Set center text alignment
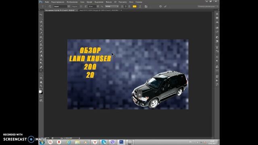Screen dimensions: 258x145 coord(126,6)
